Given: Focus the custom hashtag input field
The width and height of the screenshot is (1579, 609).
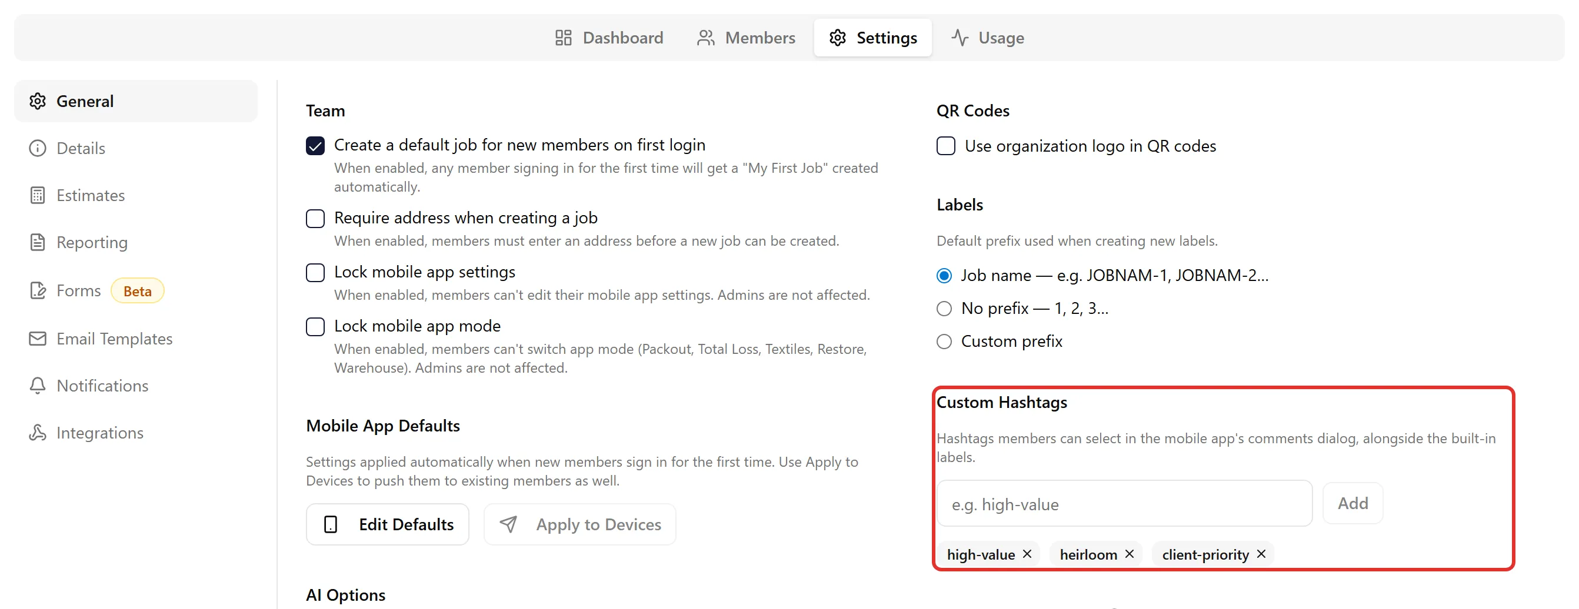Looking at the screenshot, I should (x=1124, y=504).
